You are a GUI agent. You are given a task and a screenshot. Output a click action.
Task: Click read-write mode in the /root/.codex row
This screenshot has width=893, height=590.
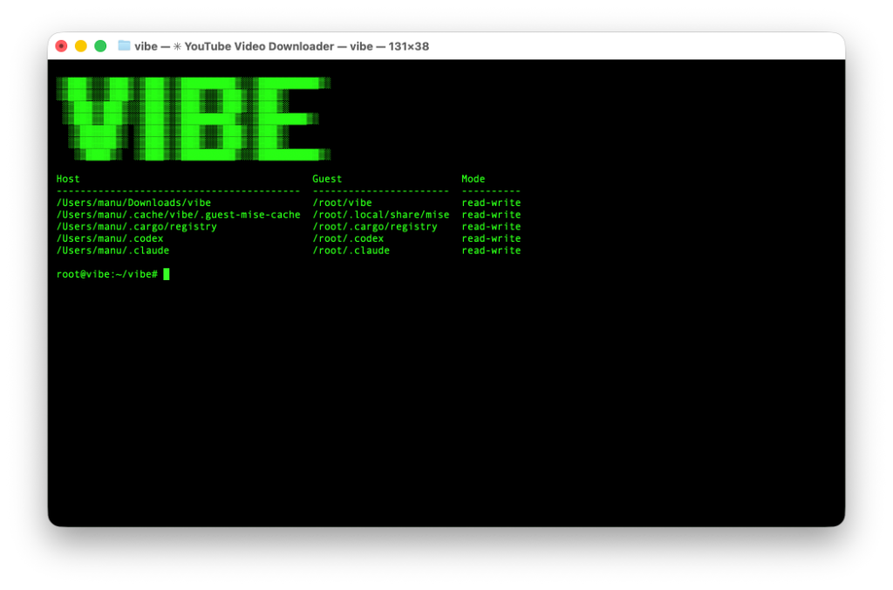click(491, 238)
